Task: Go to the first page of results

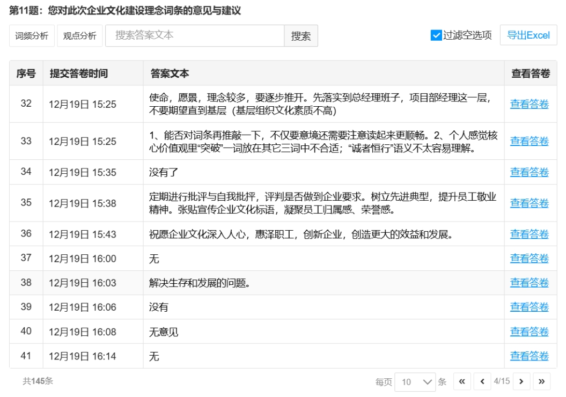Action: (462, 381)
